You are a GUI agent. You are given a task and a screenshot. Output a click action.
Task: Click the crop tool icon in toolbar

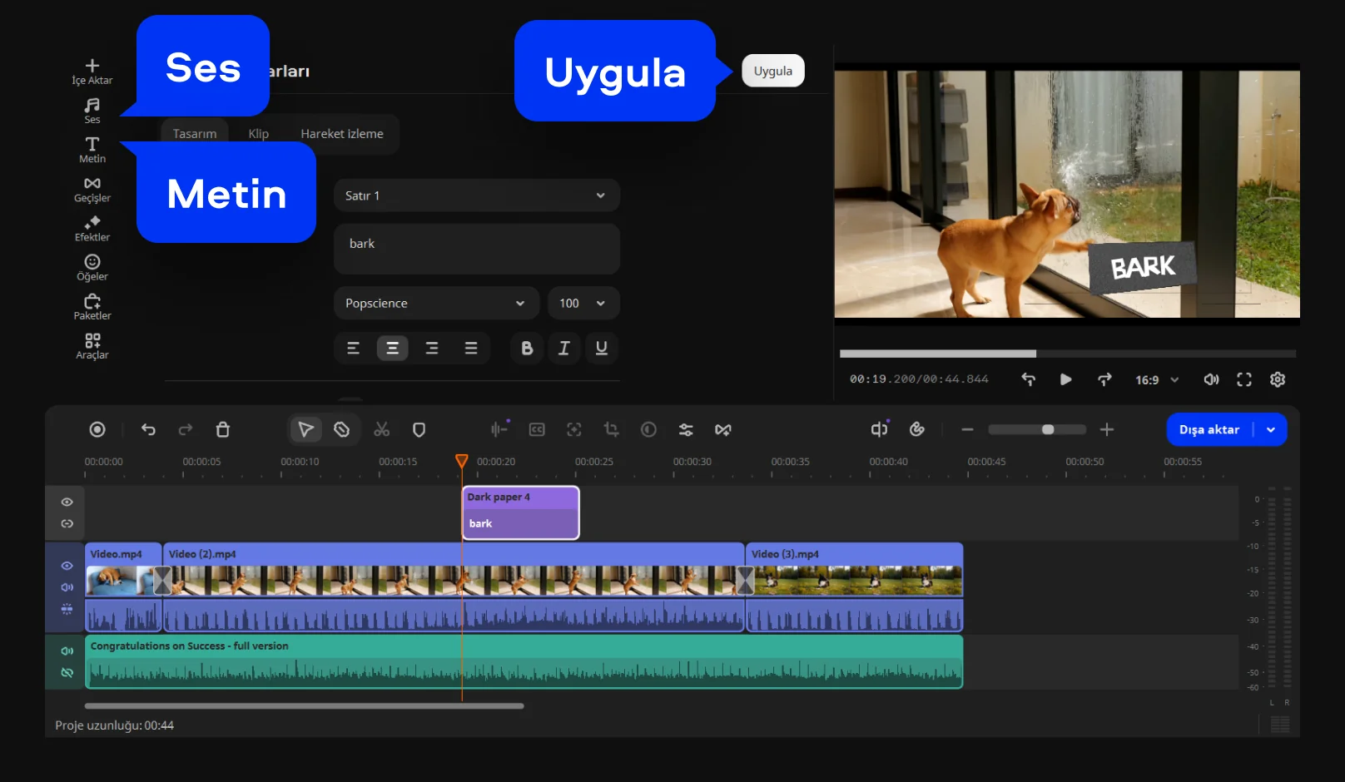[611, 429]
